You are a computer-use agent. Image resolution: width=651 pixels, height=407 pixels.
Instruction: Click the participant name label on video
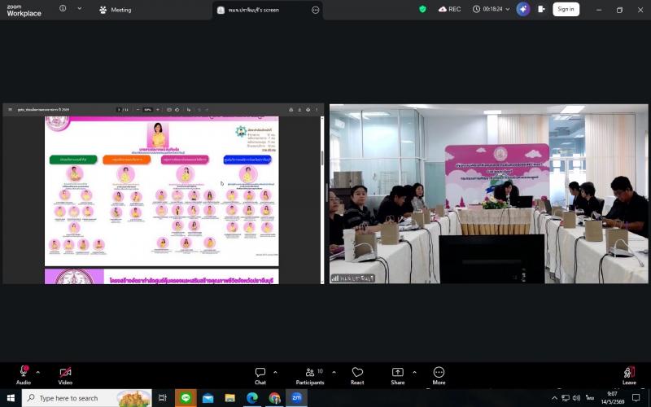[x=353, y=278]
